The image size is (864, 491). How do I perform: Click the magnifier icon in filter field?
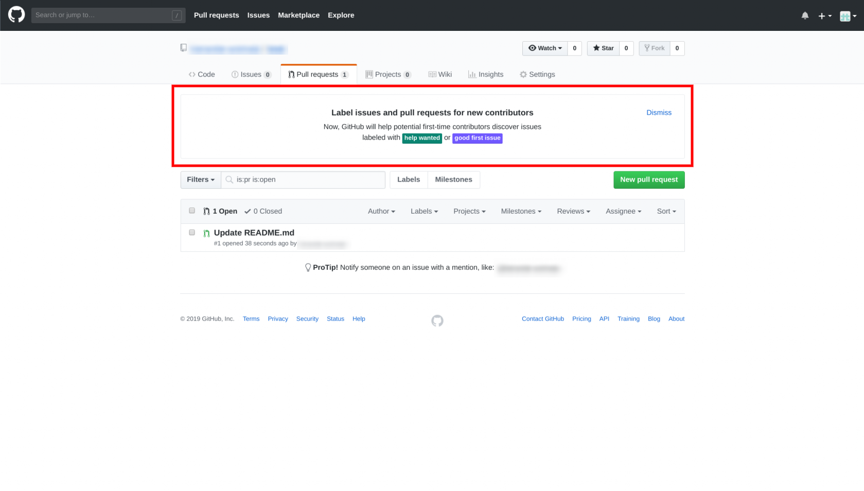230,180
